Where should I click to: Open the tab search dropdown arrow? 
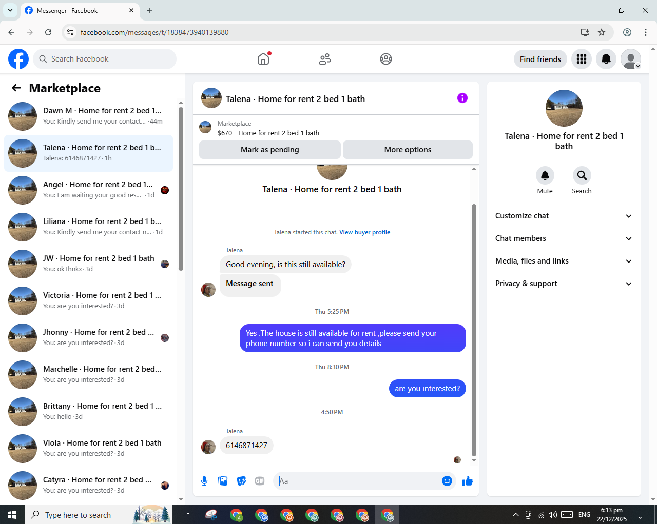click(10, 10)
